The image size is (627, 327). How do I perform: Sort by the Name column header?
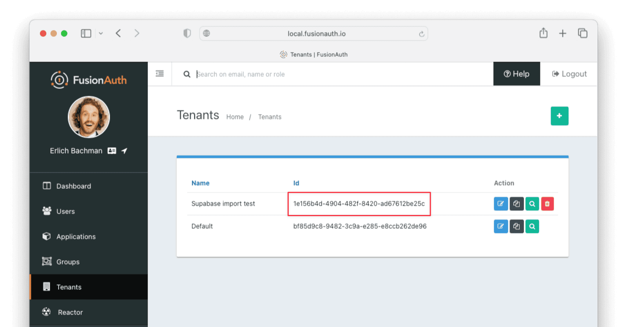[200, 183]
